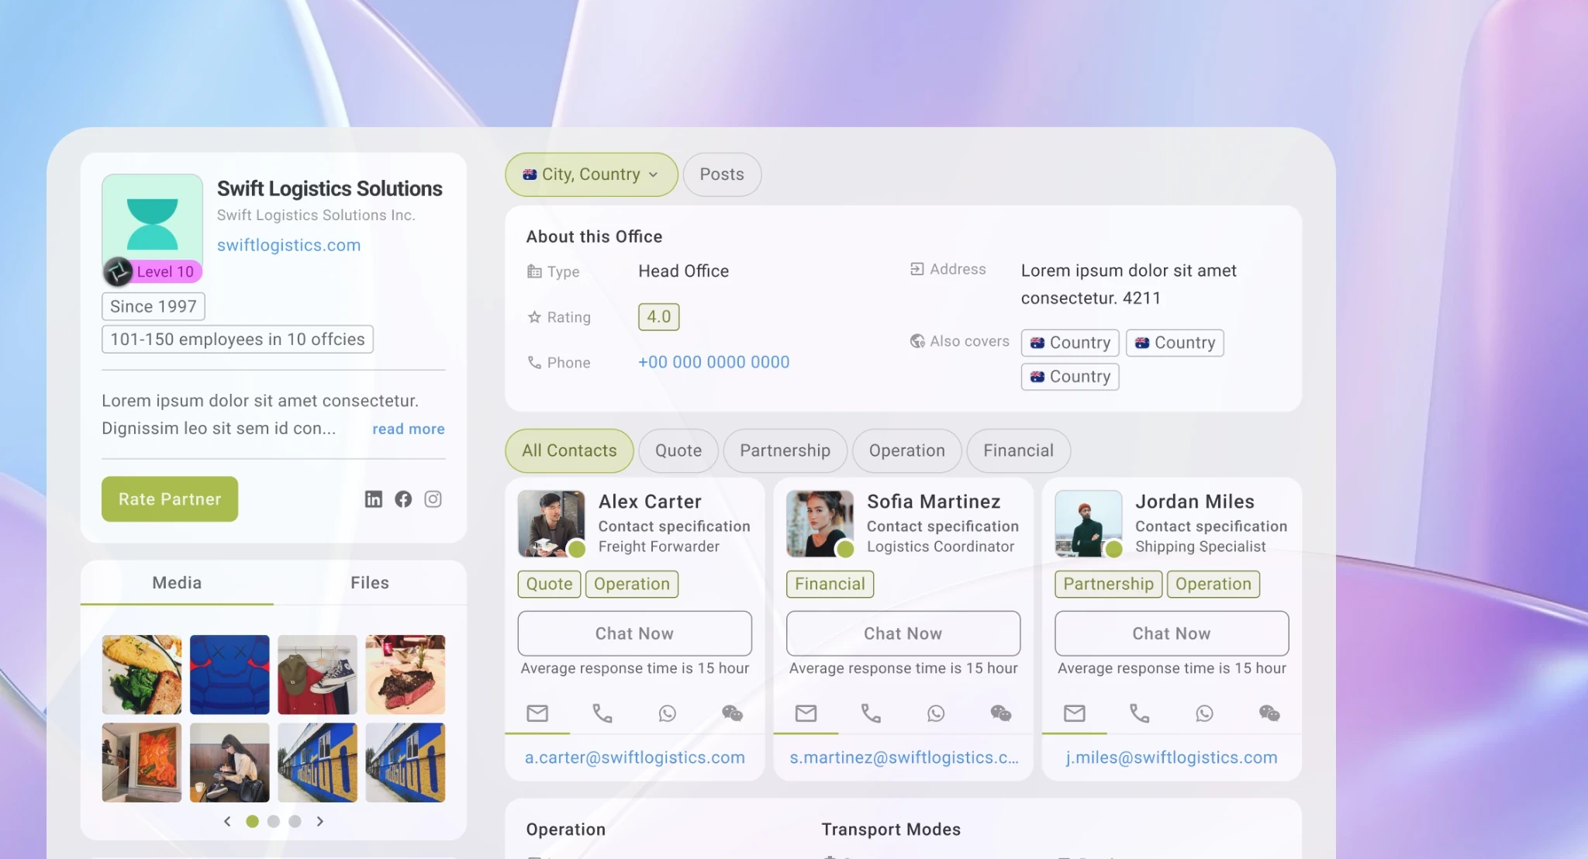Viewport: 1588px width, 859px height.
Task: Switch to the Files tab
Action: (x=370, y=583)
